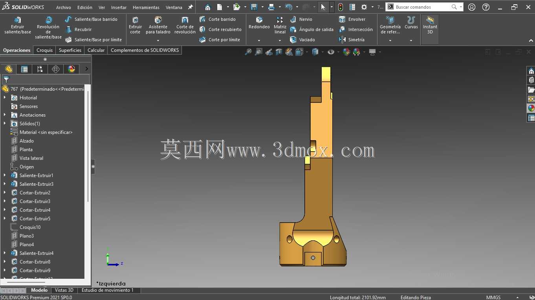Open Appearances task pane color tab
This screenshot has height=300, width=535.
click(531, 108)
